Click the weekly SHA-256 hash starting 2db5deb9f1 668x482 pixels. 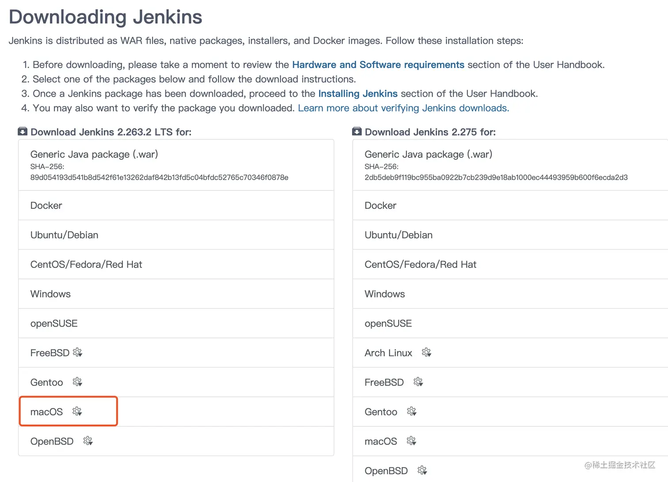click(x=496, y=177)
